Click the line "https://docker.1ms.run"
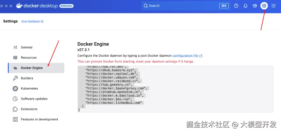Image resolution: width=281 pixels, height=133 pixels. click(109, 99)
